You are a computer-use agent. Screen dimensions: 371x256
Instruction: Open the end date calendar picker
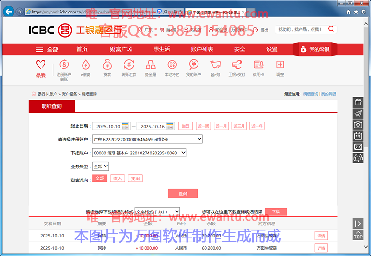170,126
